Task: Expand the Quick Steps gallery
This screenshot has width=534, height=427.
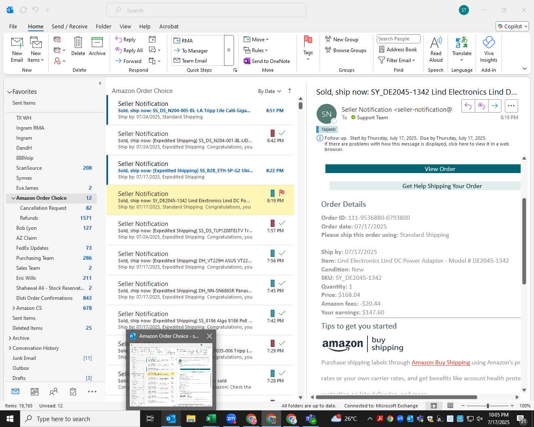Action: pyautogui.click(x=229, y=50)
